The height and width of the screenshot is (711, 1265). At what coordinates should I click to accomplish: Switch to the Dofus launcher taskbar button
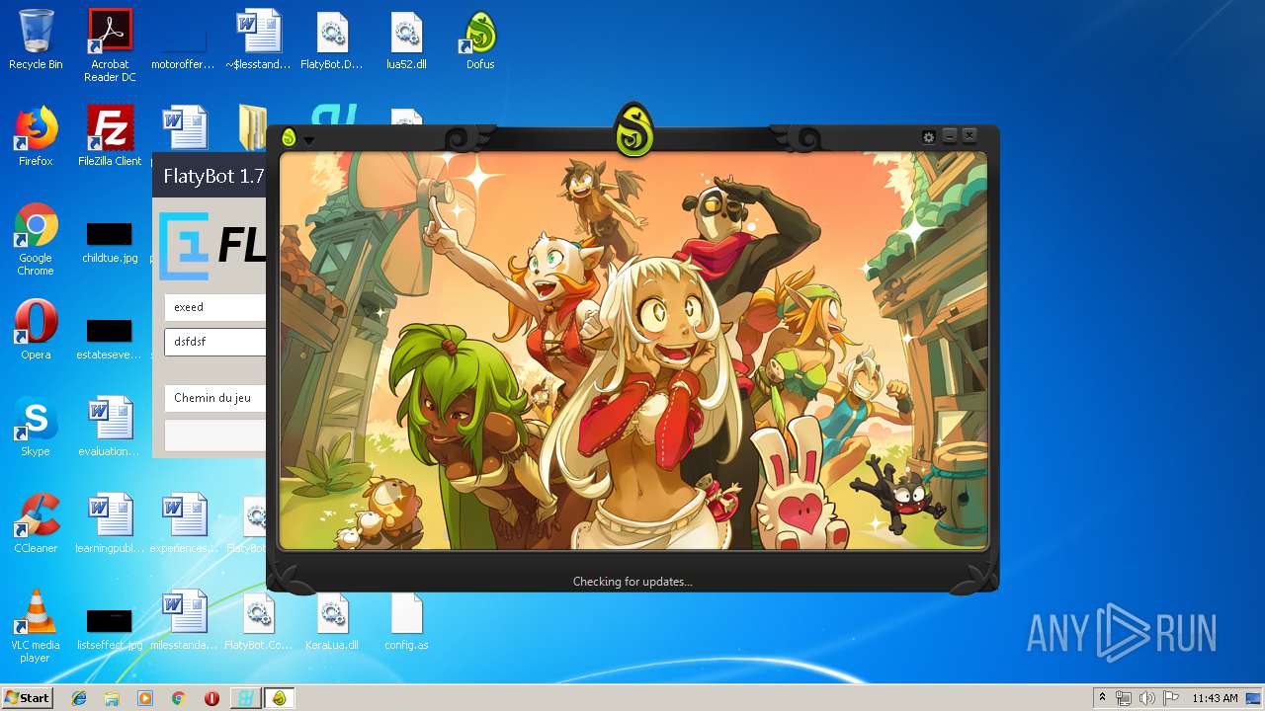(x=279, y=698)
